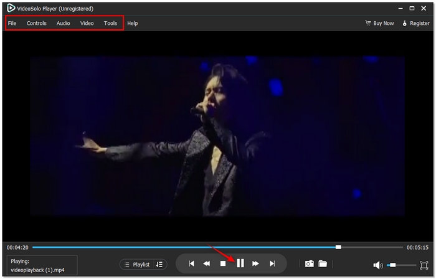Mute audio via the speaker icon
This screenshot has height=279, width=436.
pyautogui.click(x=377, y=265)
